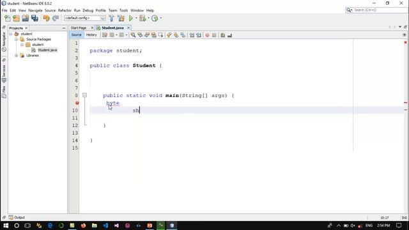Start Macro Recording with the red circle

click(x=207, y=35)
